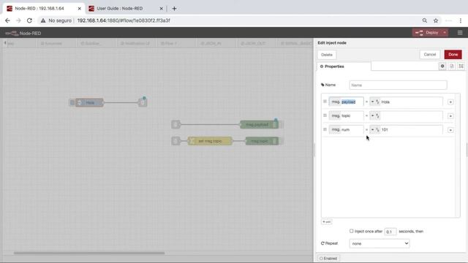Go back in browser history
Screen dimensions: 468x263
pos(7,20)
